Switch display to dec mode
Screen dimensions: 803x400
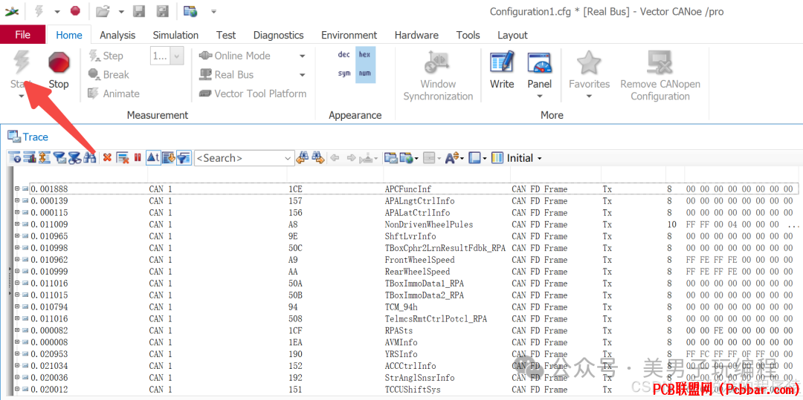(344, 55)
